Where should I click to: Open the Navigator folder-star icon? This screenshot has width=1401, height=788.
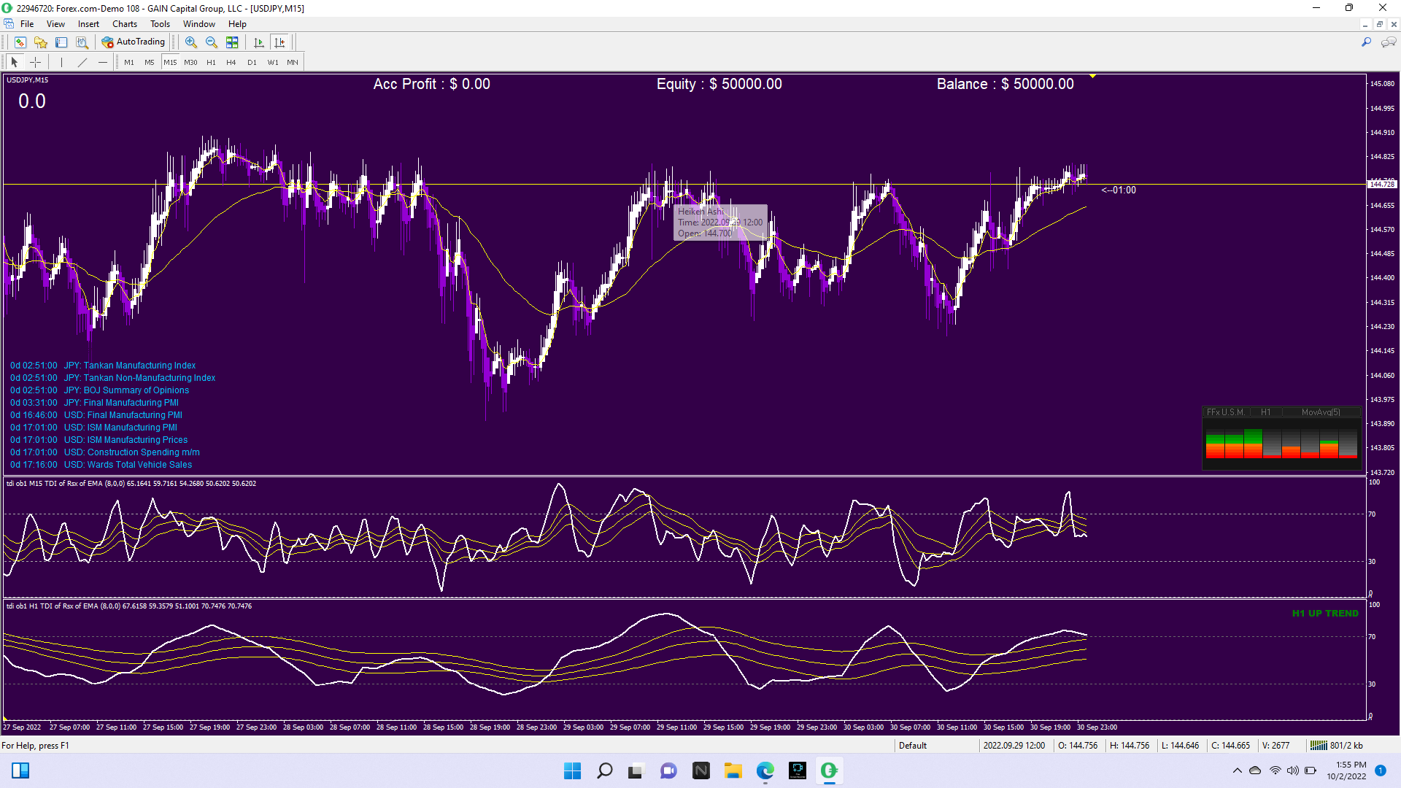tap(41, 42)
